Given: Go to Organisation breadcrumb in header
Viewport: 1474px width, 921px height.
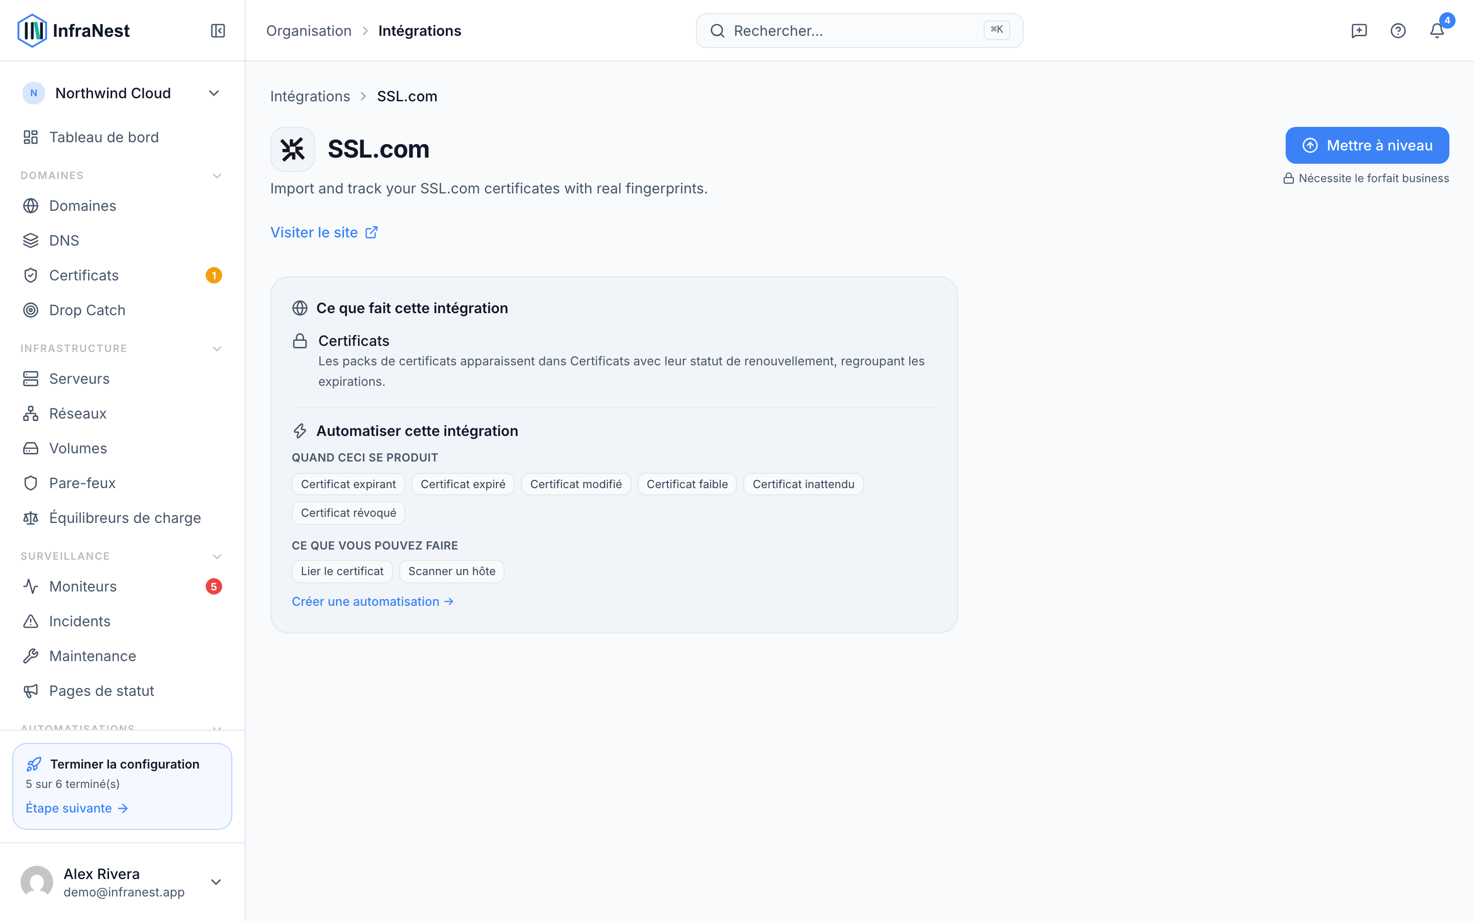Looking at the screenshot, I should tap(309, 31).
